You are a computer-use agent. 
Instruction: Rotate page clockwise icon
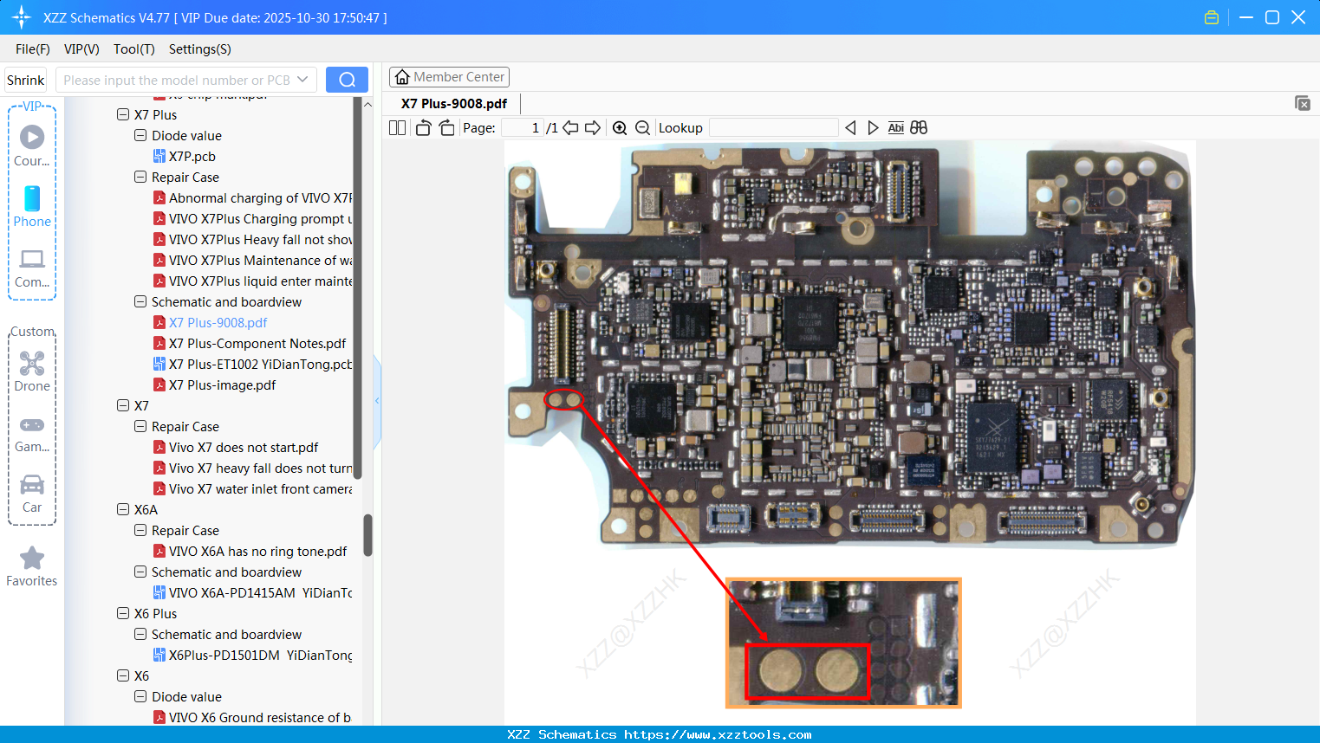446,128
